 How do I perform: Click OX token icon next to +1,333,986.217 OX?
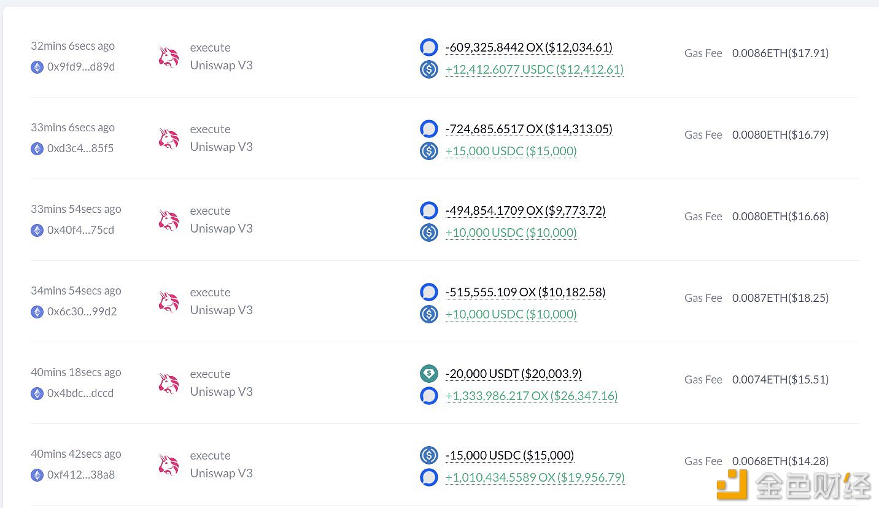click(x=429, y=396)
